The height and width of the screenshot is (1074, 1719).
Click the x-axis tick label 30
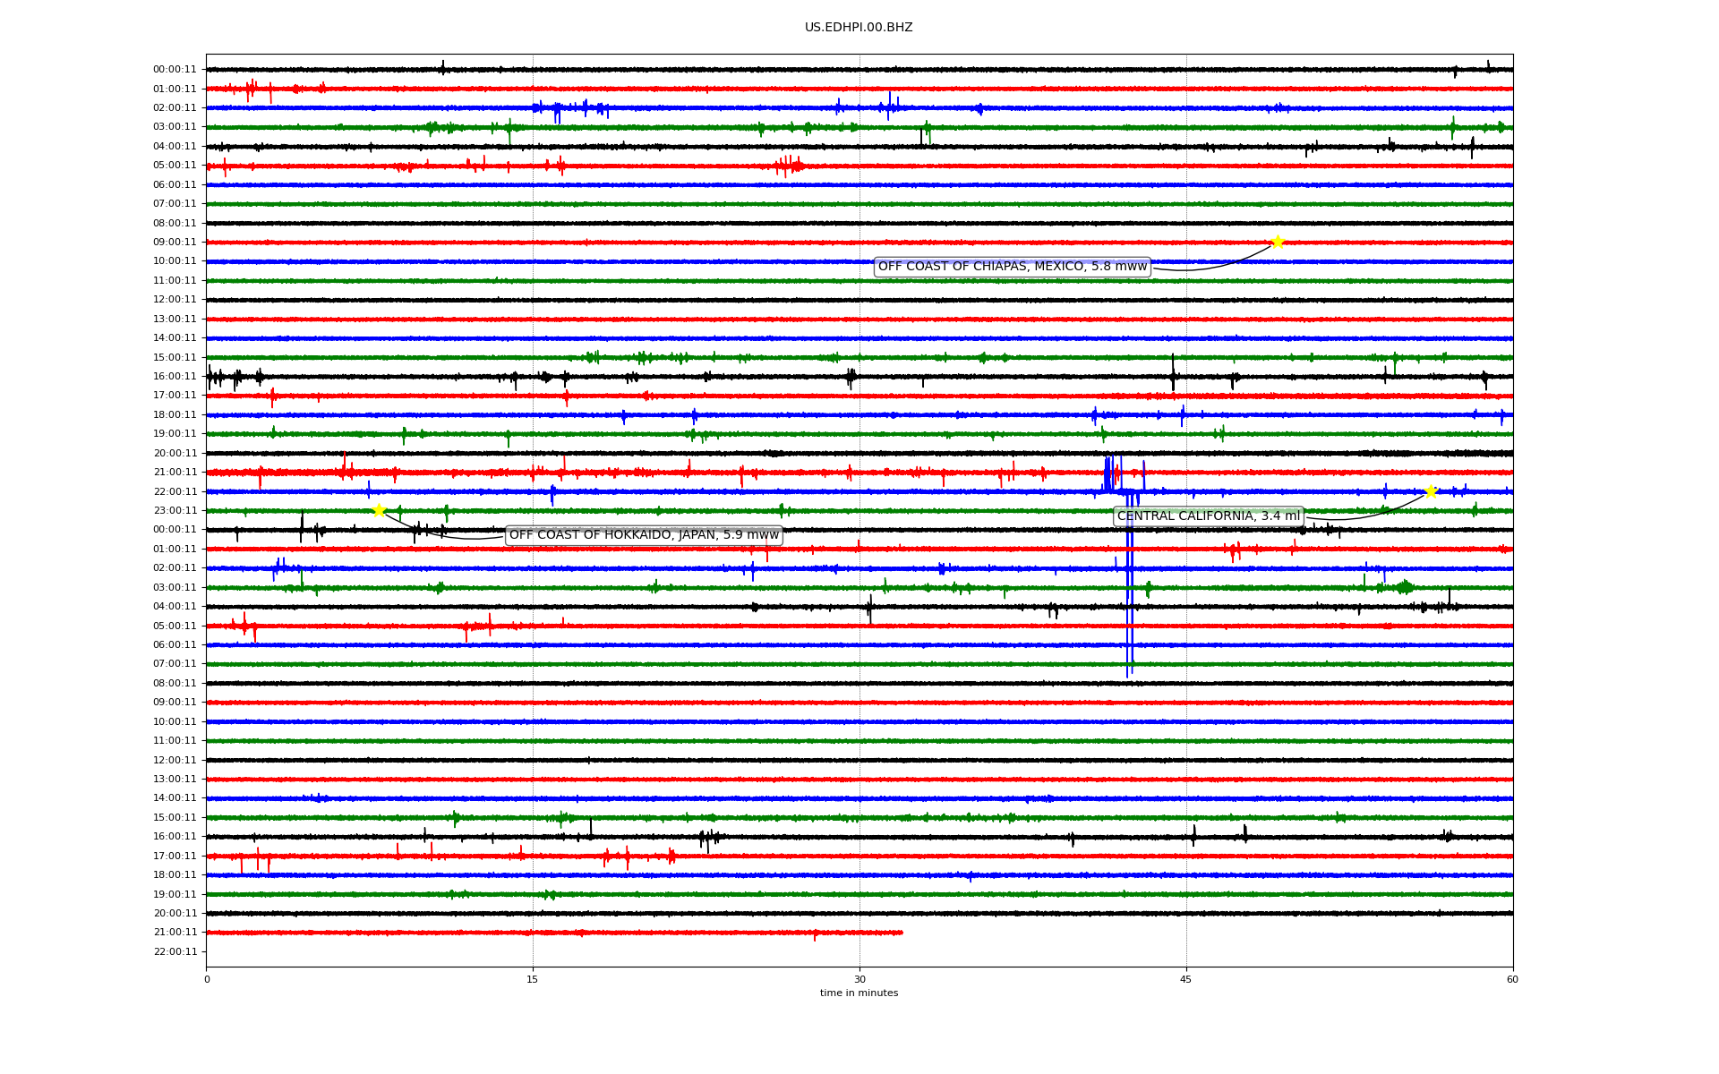pos(859,979)
